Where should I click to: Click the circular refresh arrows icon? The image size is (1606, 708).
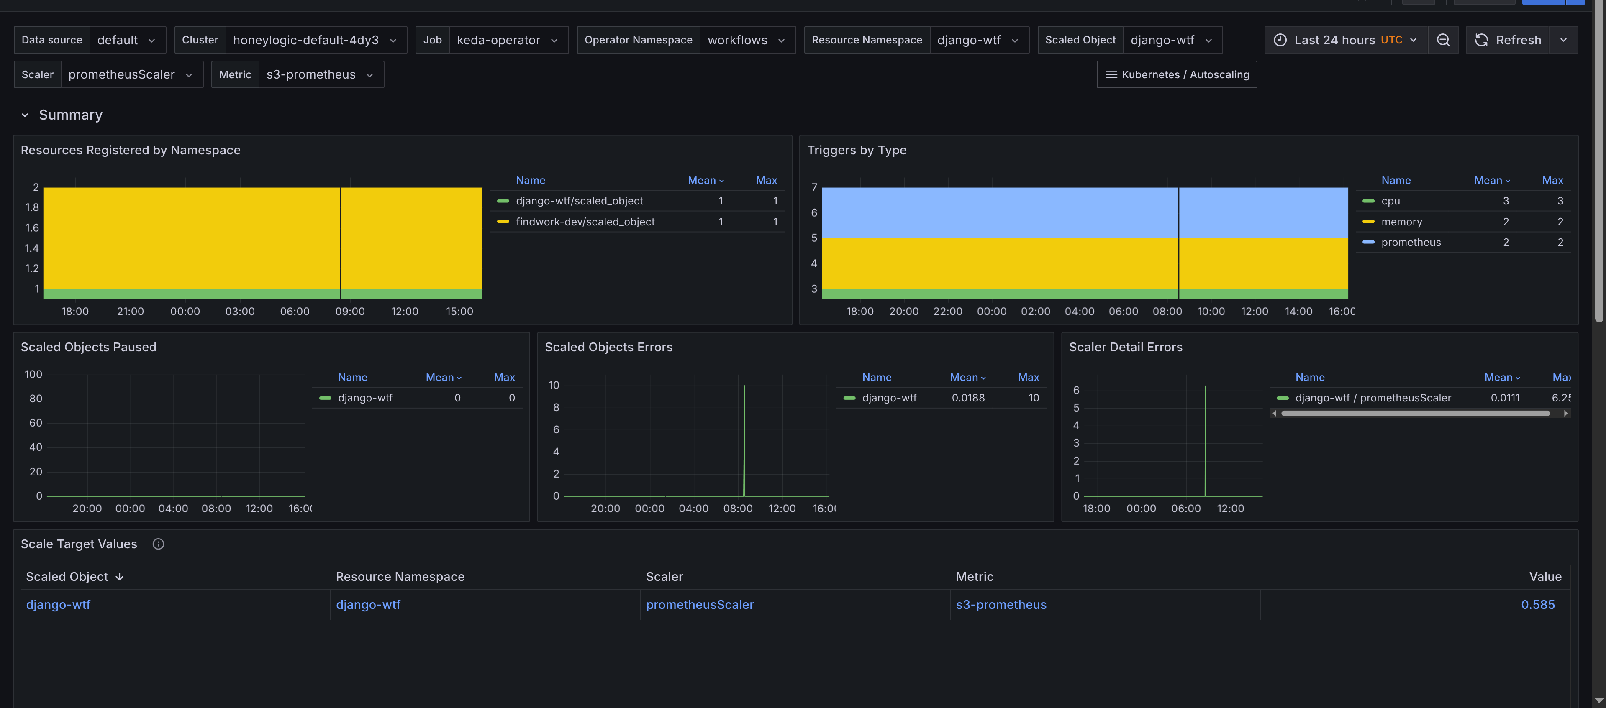pyautogui.click(x=1482, y=39)
